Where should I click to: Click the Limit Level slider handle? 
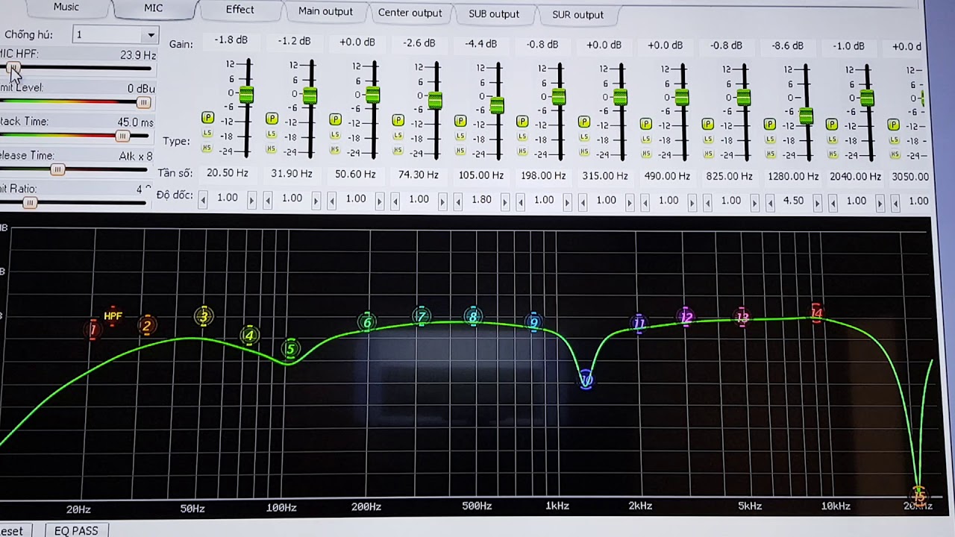[143, 102]
